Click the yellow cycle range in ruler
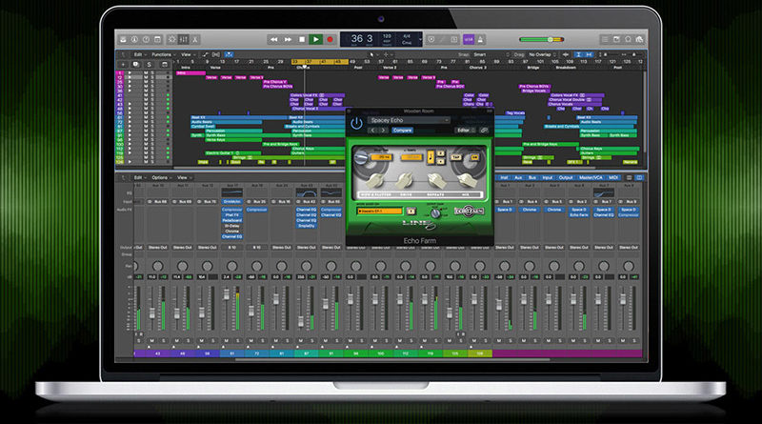The image size is (762, 424). point(319,62)
